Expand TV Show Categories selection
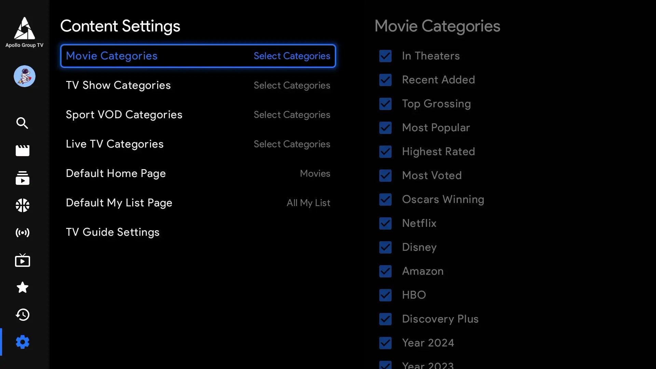This screenshot has width=656, height=369. [x=198, y=85]
